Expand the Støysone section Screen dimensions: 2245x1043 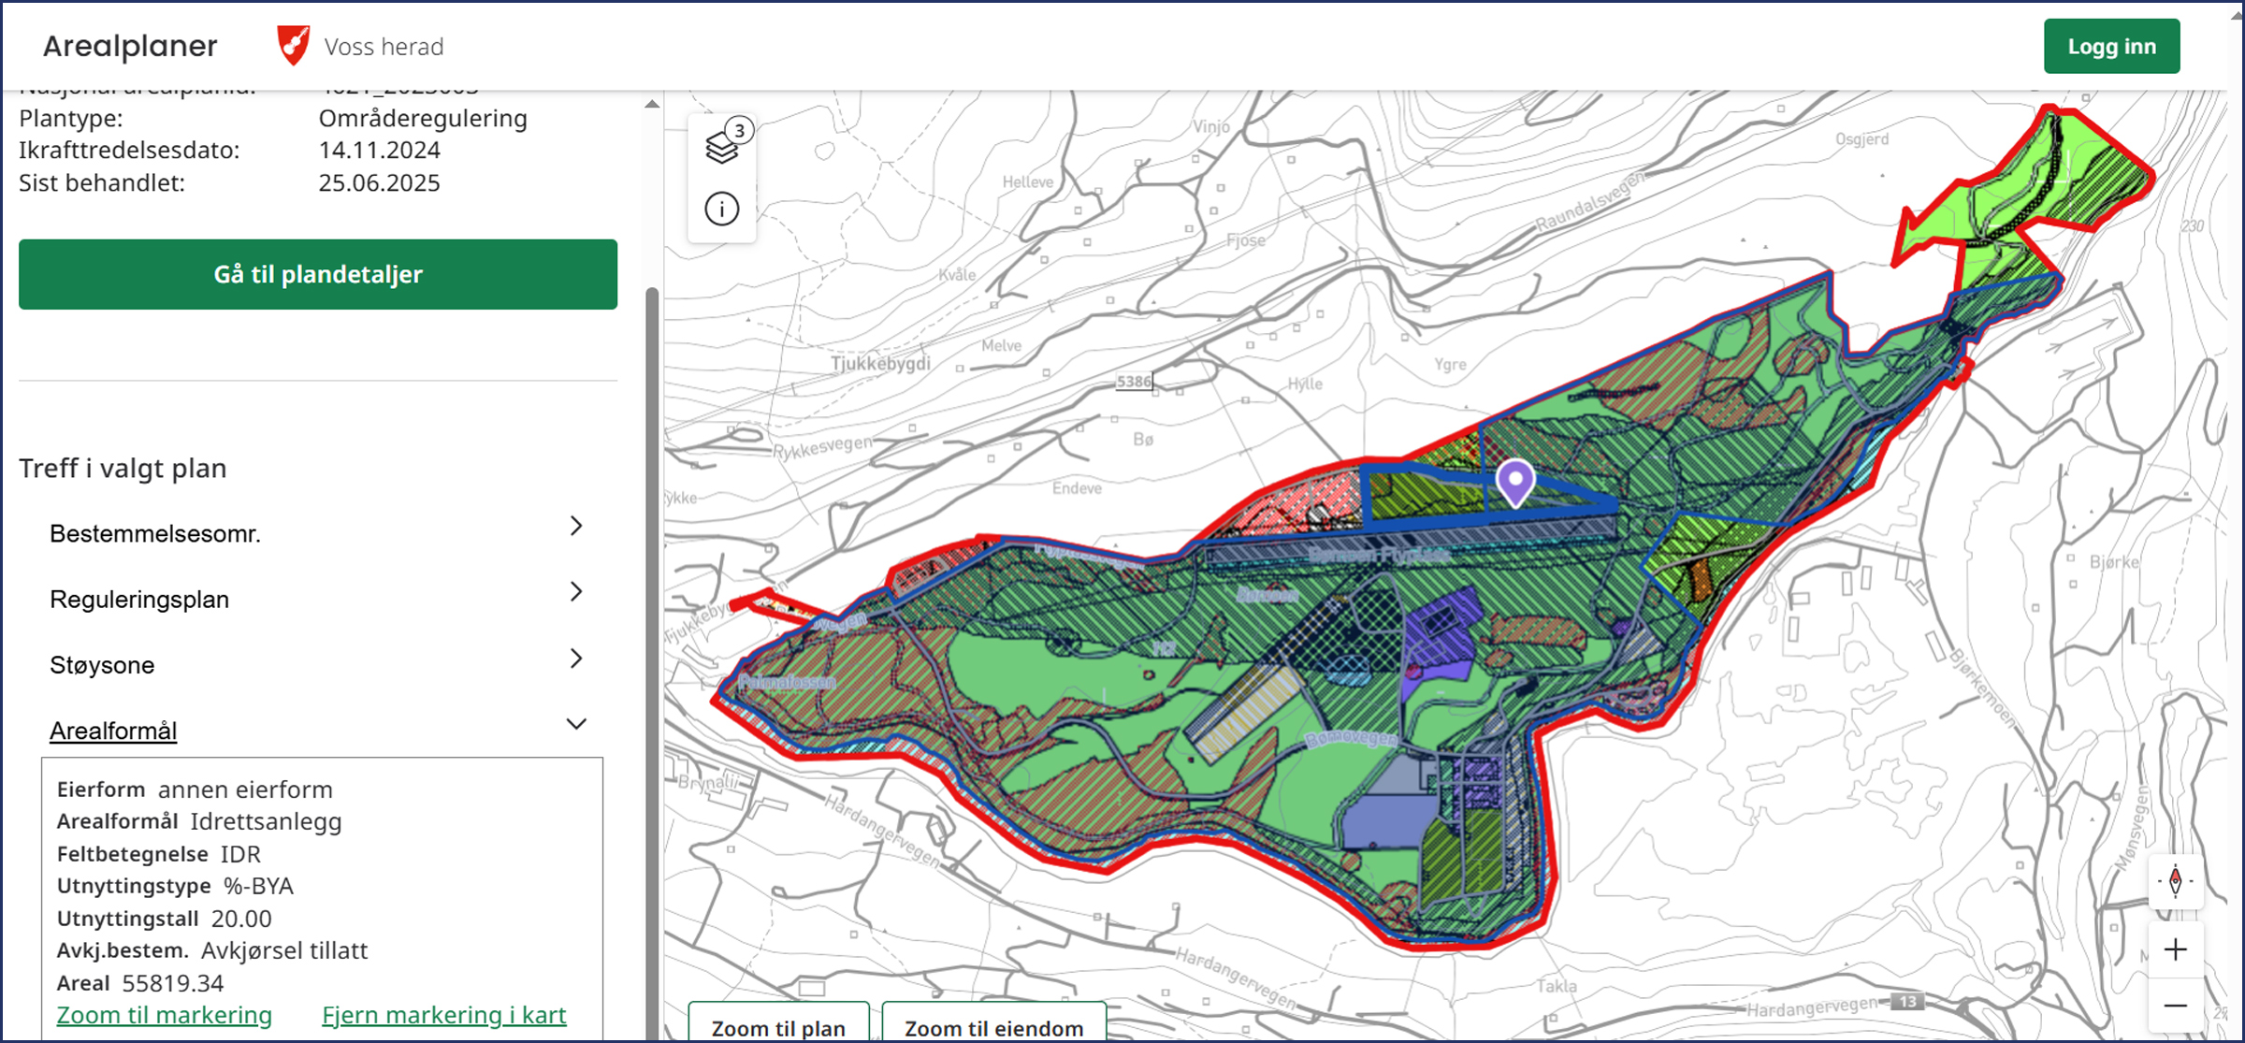[576, 659]
